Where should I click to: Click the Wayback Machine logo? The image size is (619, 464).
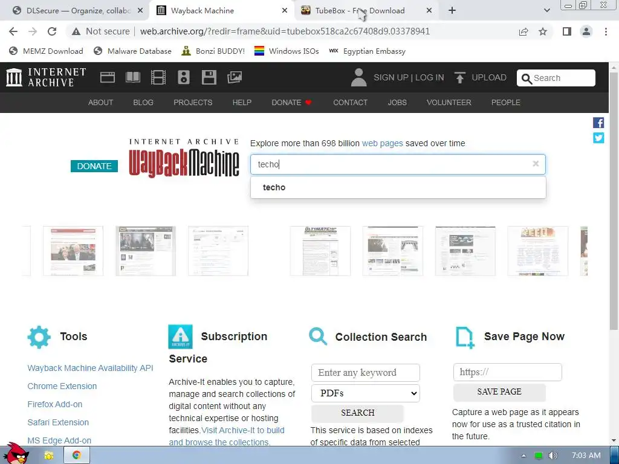tap(184, 158)
